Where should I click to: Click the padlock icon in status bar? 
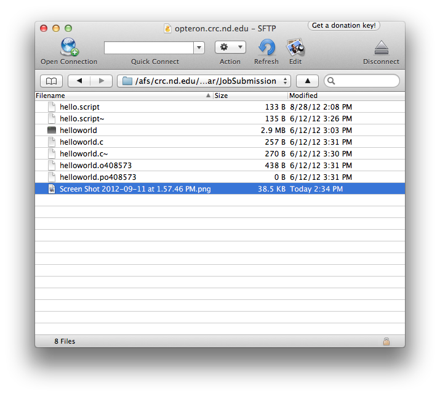[x=386, y=341]
